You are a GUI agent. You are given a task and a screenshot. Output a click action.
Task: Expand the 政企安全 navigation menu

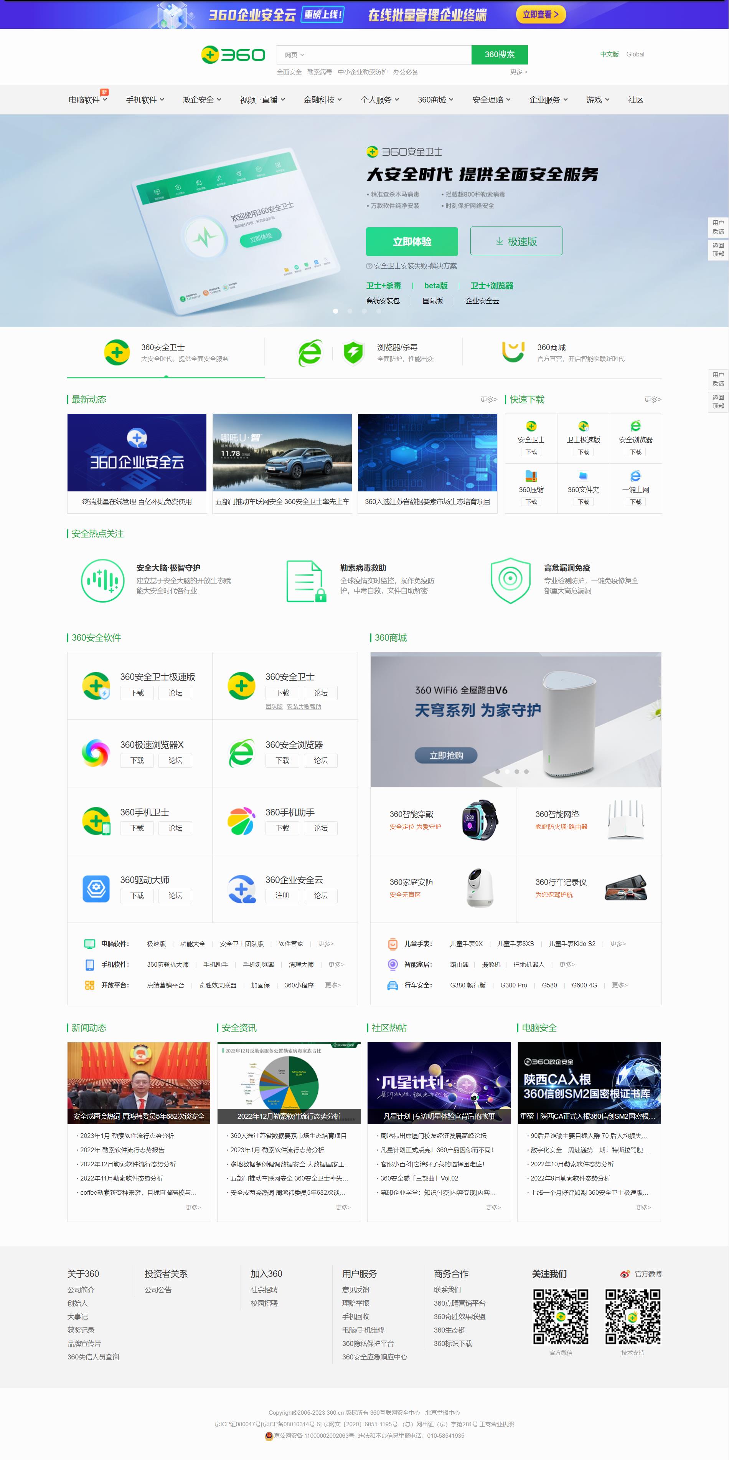click(202, 100)
